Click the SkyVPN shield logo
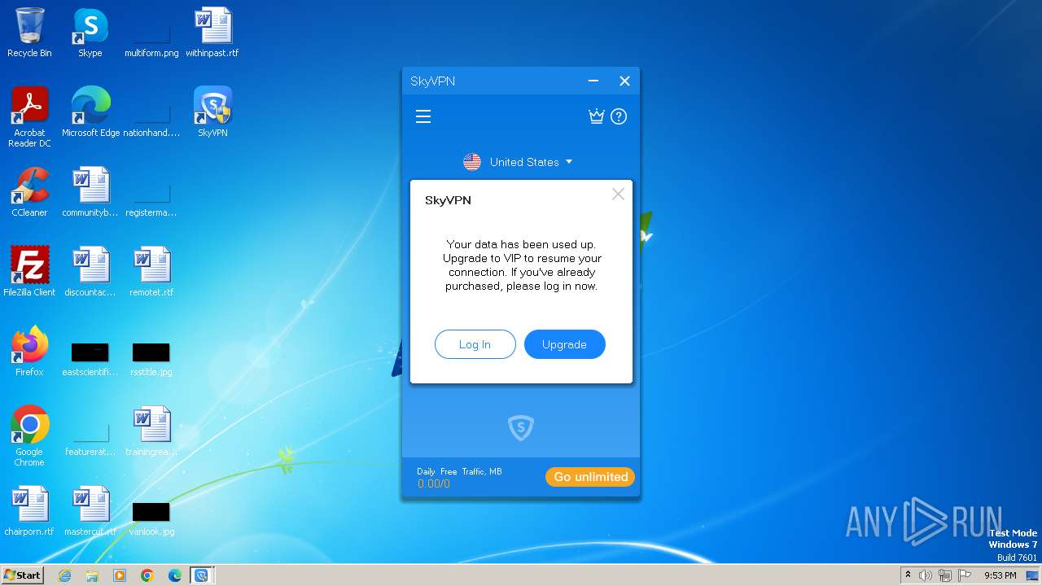Screen dimensions: 1042x586 click(521, 427)
